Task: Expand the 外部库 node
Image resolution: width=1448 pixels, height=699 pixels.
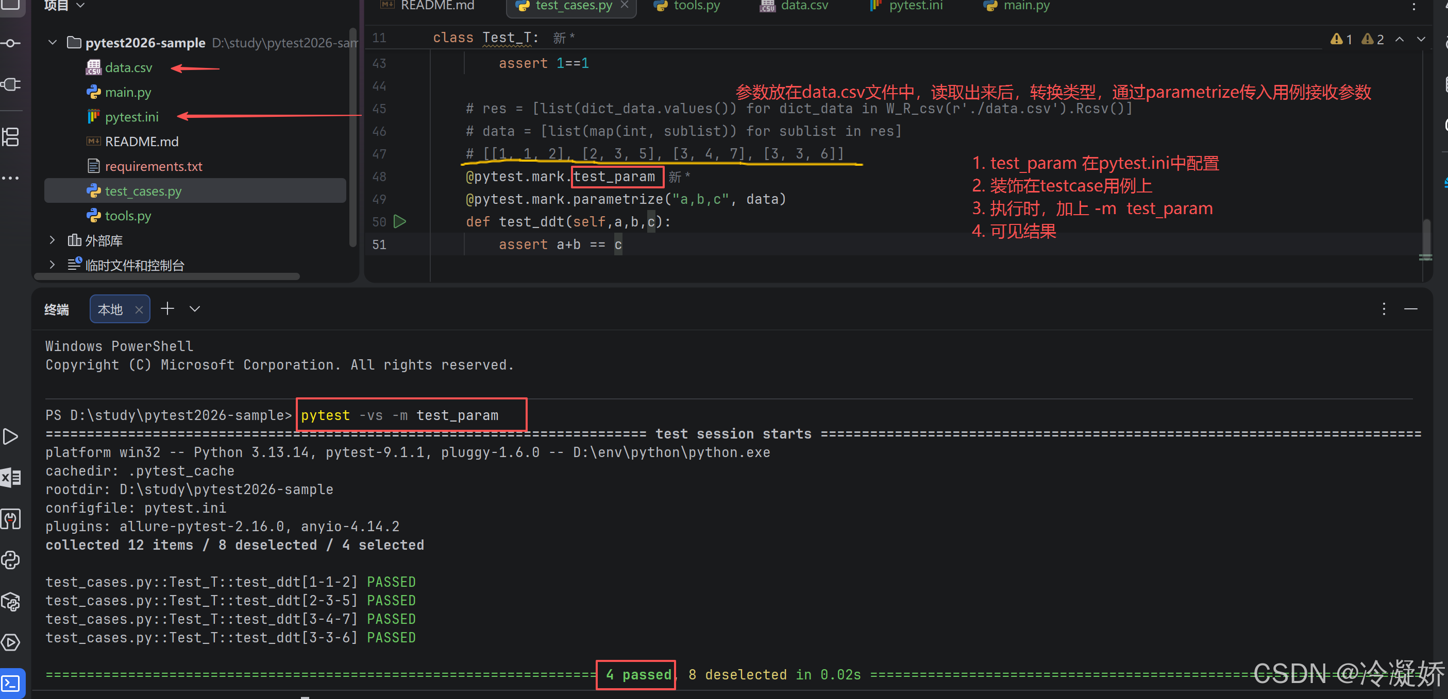Action: 52,240
